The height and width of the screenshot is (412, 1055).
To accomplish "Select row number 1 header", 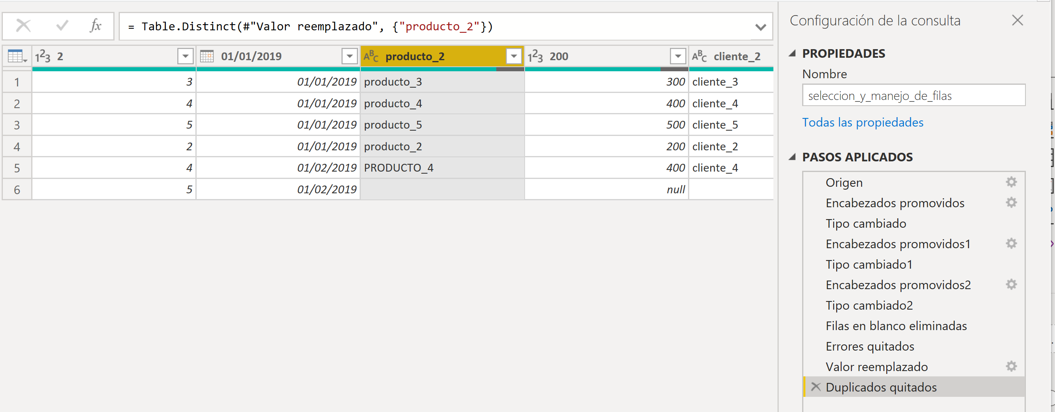I will [17, 82].
